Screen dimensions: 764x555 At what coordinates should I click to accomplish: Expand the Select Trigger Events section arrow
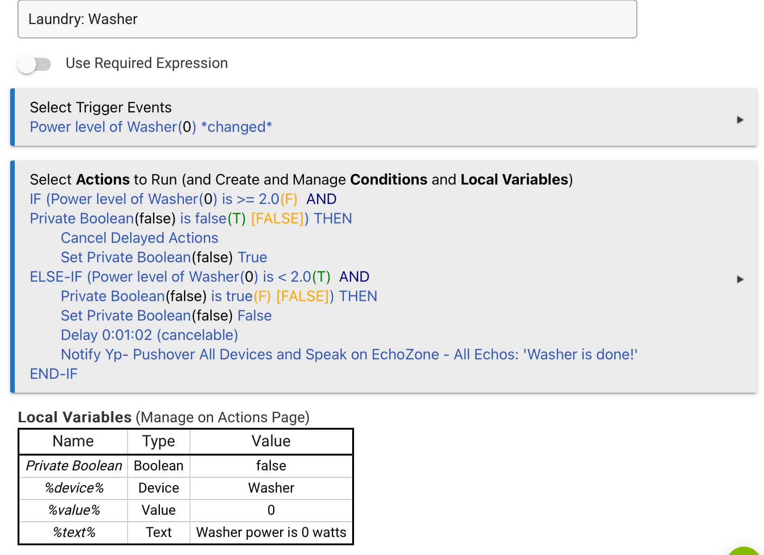click(x=740, y=120)
